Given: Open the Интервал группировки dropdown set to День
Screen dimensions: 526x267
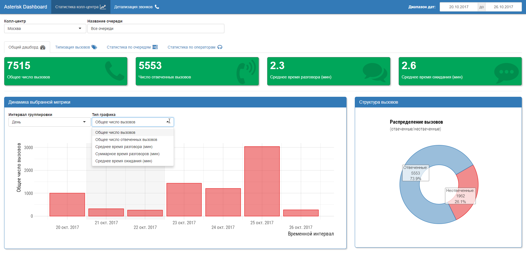Looking at the screenshot, I should pos(50,122).
